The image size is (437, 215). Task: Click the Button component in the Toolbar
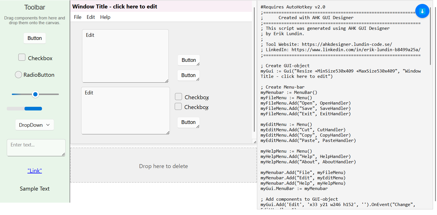point(35,38)
